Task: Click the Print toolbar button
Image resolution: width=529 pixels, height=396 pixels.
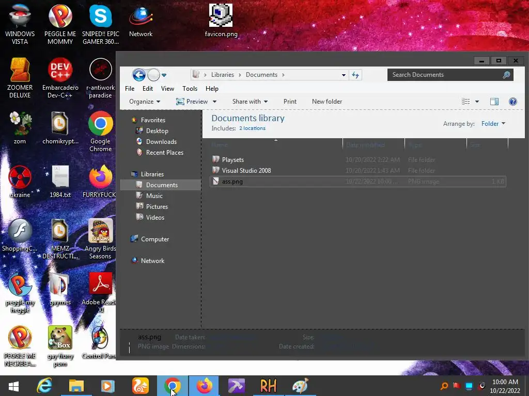Action: click(290, 102)
